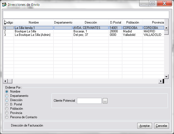Click the Provincia column header
174x134 pixels.
tap(154, 22)
